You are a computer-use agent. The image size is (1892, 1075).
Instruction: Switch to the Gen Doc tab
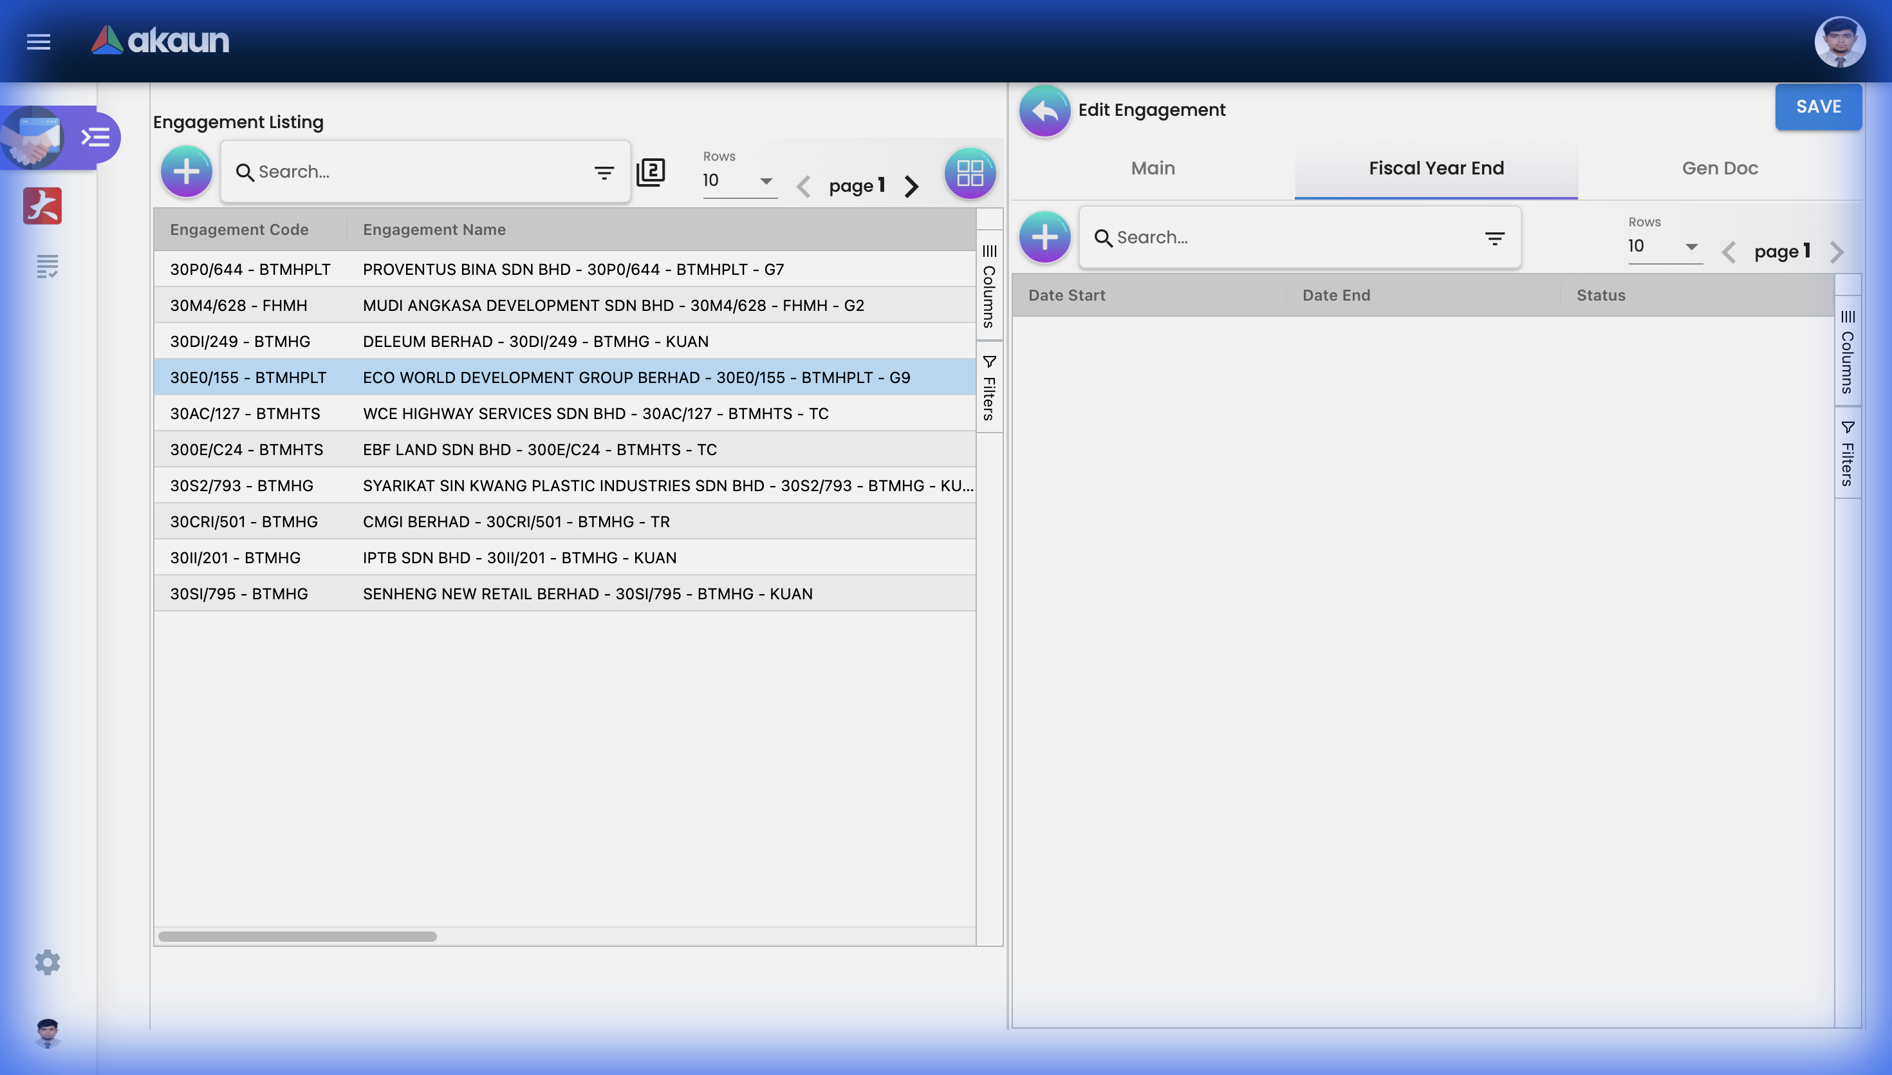click(1720, 169)
